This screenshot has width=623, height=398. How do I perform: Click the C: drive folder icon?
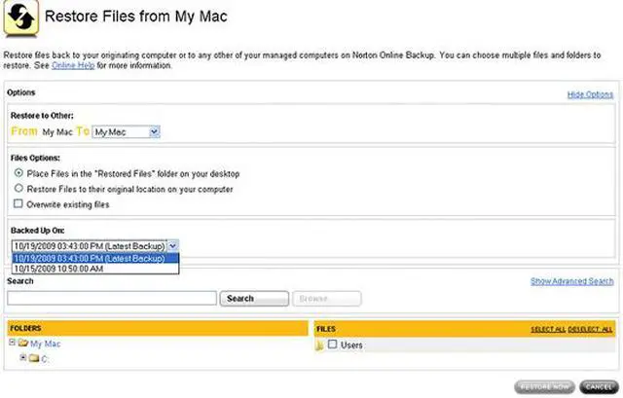34,359
